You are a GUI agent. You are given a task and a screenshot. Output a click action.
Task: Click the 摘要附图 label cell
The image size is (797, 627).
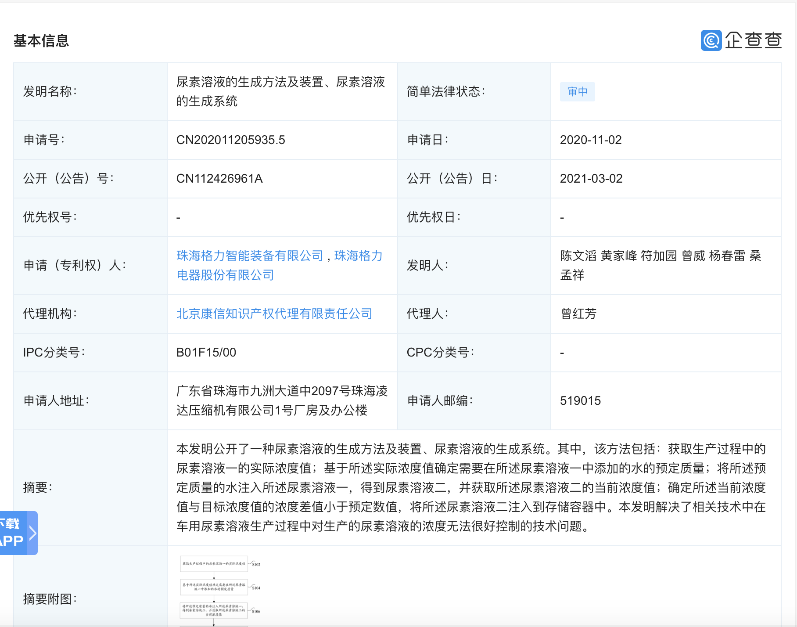click(90, 587)
